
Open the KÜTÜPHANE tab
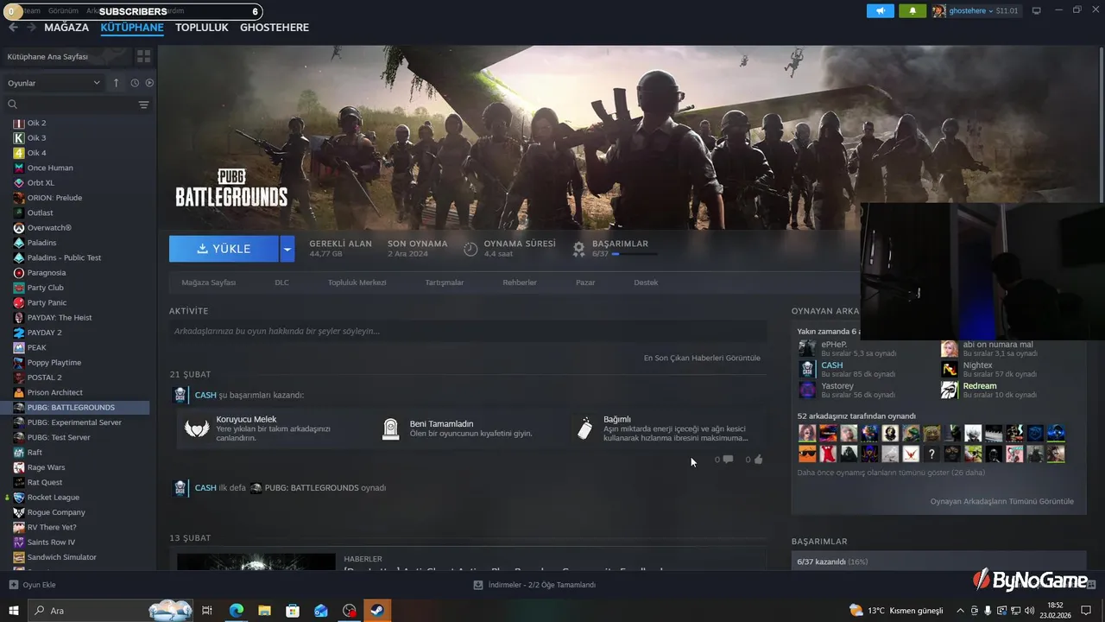click(x=132, y=28)
